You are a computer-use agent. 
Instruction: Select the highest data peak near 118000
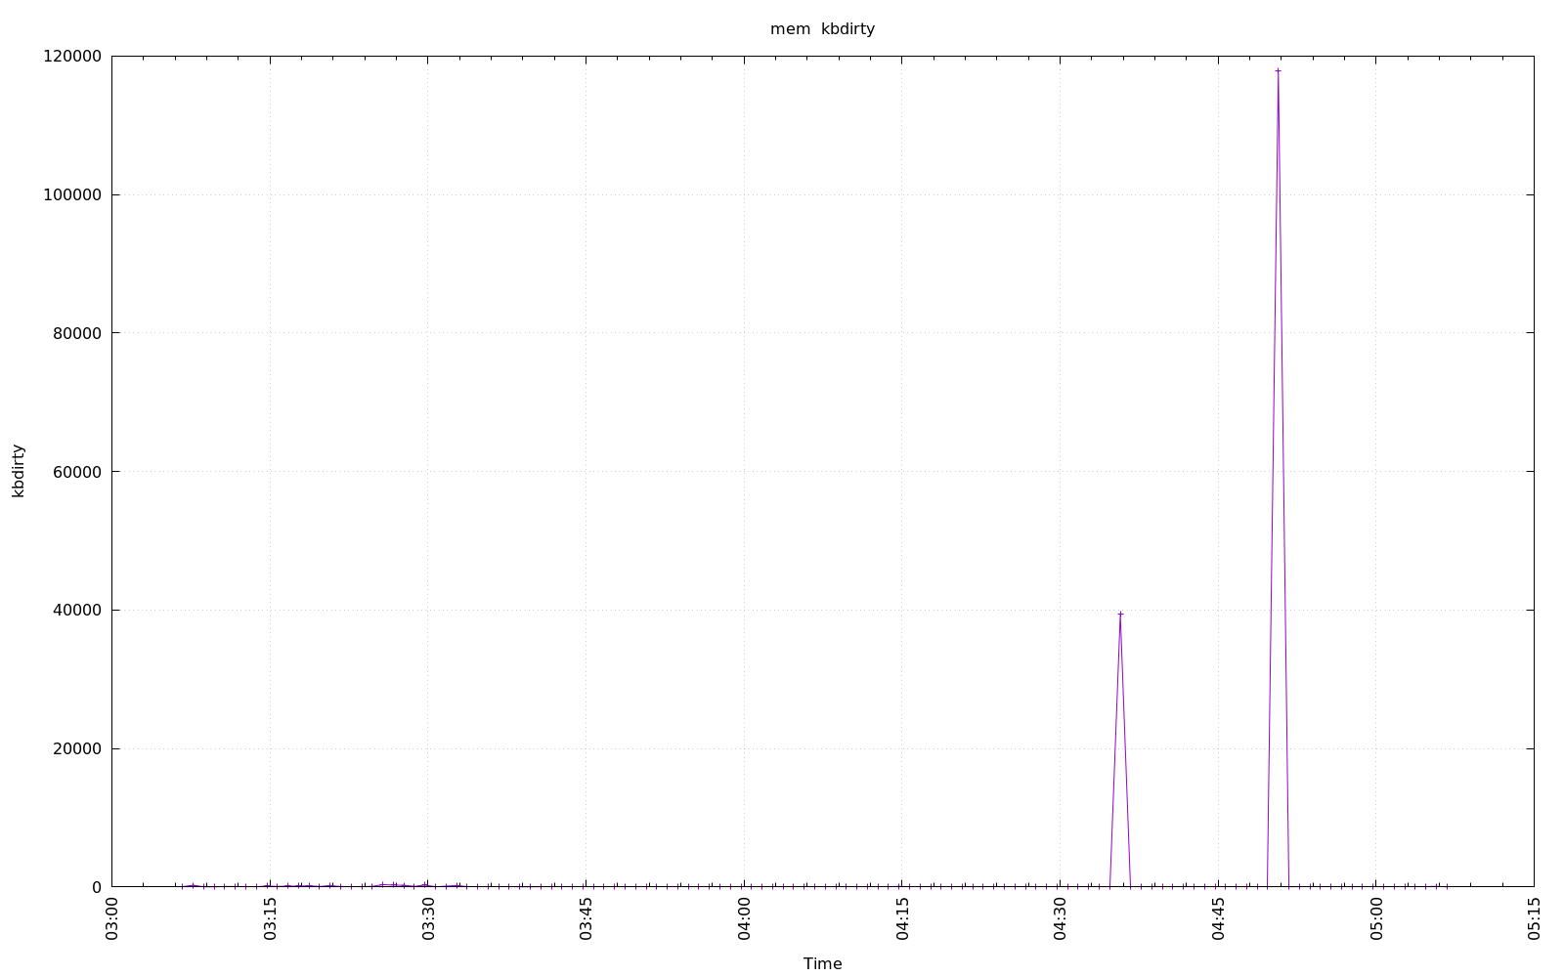pyautogui.click(x=1278, y=70)
